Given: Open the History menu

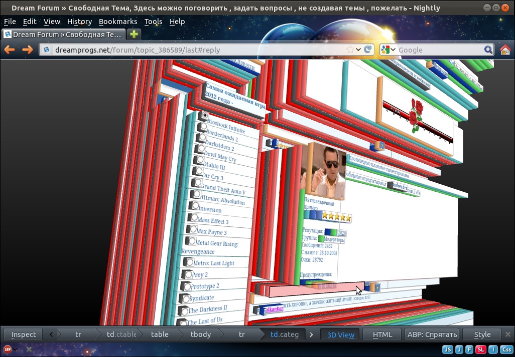Looking at the screenshot, I should [79, 22].
